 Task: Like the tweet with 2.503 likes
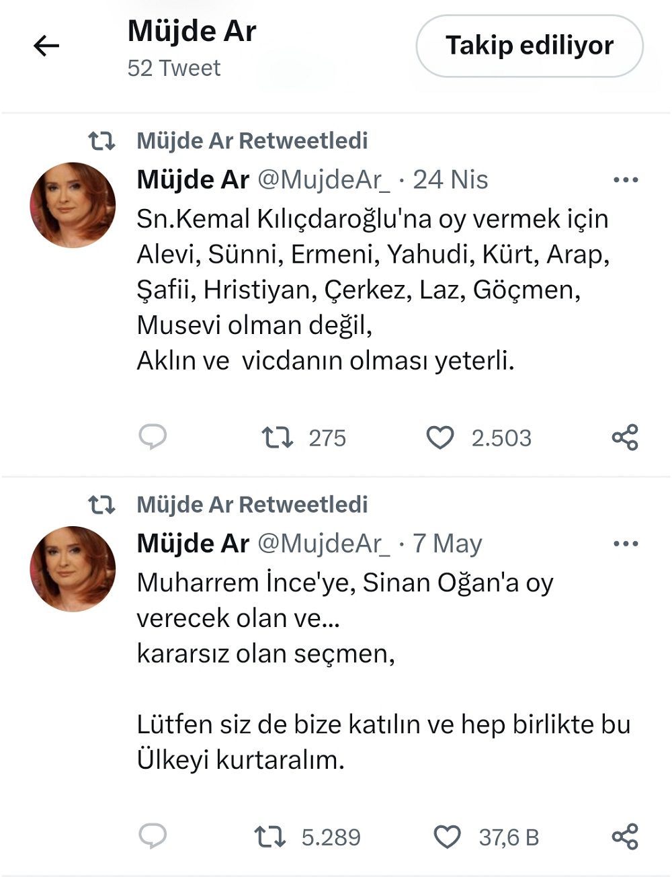(441, 437)
